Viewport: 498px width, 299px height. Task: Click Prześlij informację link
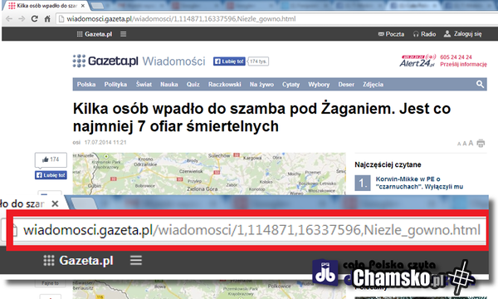tap(463, 64)
